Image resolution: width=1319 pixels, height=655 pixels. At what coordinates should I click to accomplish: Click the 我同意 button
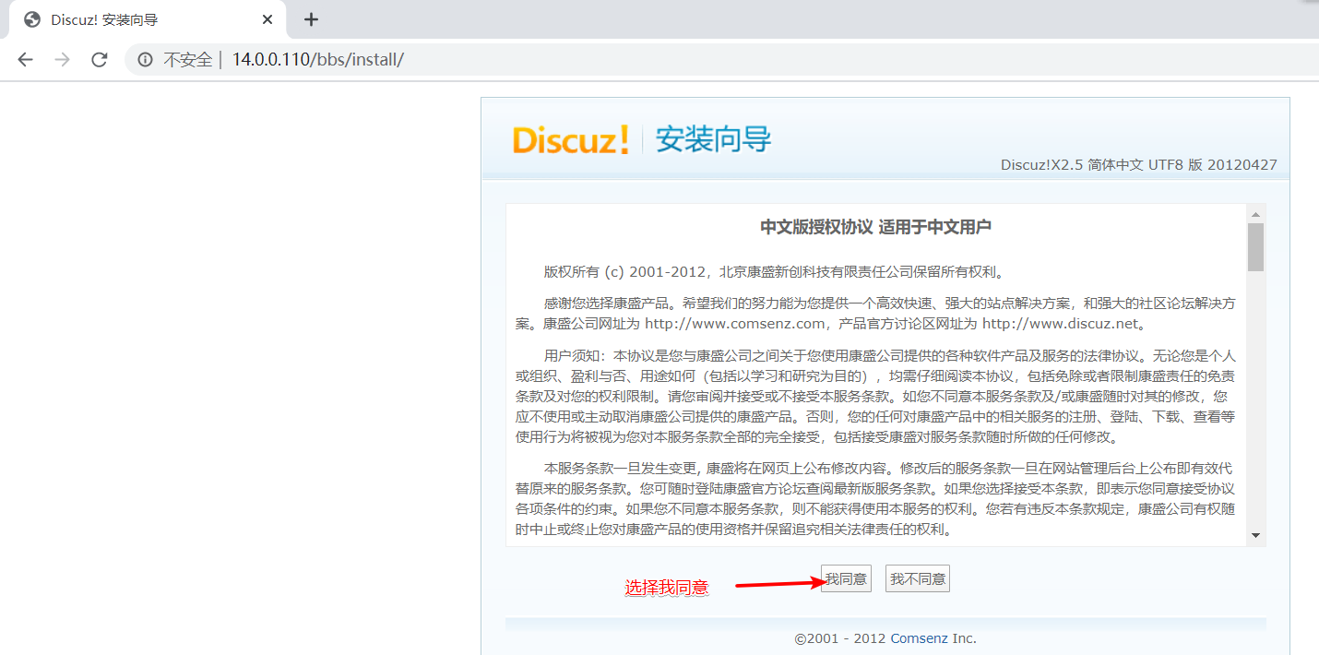click(x=846, y=579)
